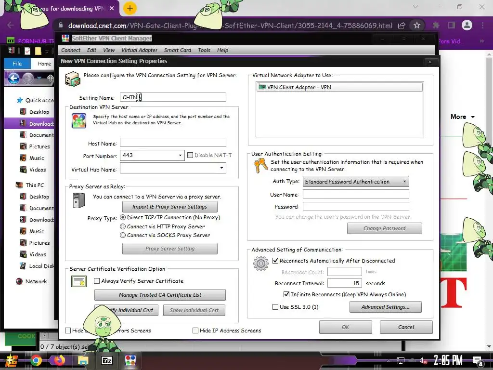Enable Always Verify Server Certificate
Viewport: 493px width, 370px height.
pyautogui.click(x=97, y=281)
